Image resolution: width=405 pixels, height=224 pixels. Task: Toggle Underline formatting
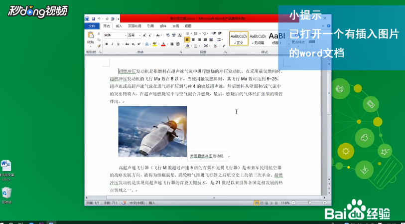click(x=118, y=44)
